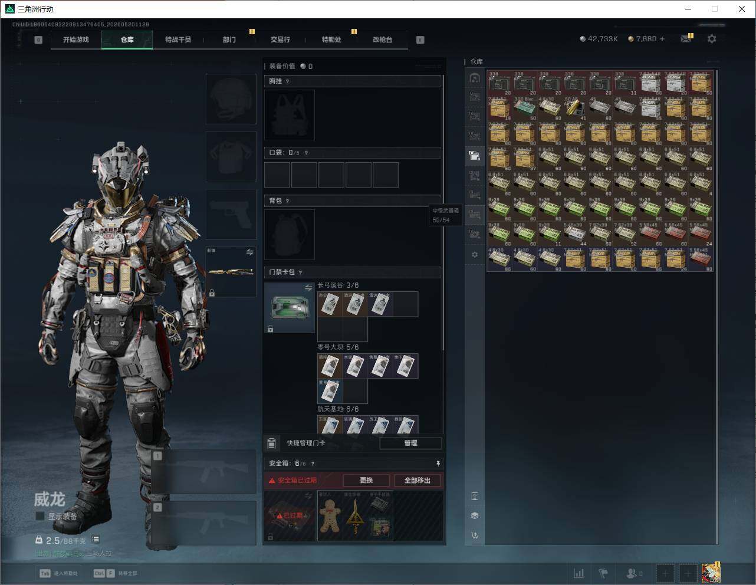Click the 装备价值 label
Image resolution: width=756 pixels, height=585 pixels.
tap(282, 66)
